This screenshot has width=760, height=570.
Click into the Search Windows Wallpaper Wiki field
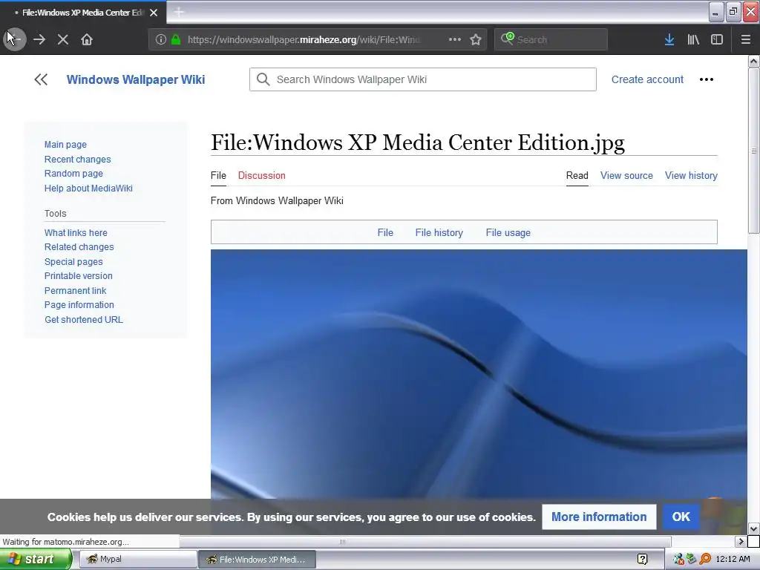422,79
